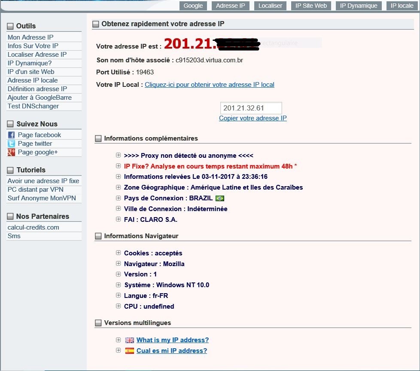420x371 pixels.
Task: Click the Copier votre adresse IP link
Action: click(x=253, y=118)
